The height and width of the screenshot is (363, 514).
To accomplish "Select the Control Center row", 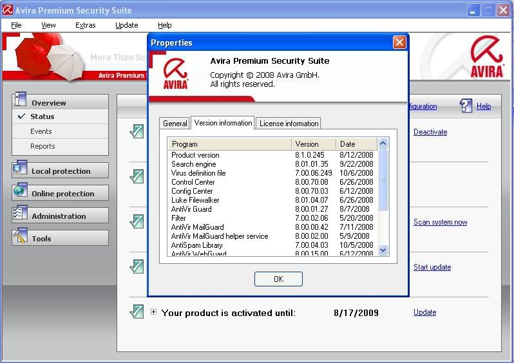I will (272, 182).
